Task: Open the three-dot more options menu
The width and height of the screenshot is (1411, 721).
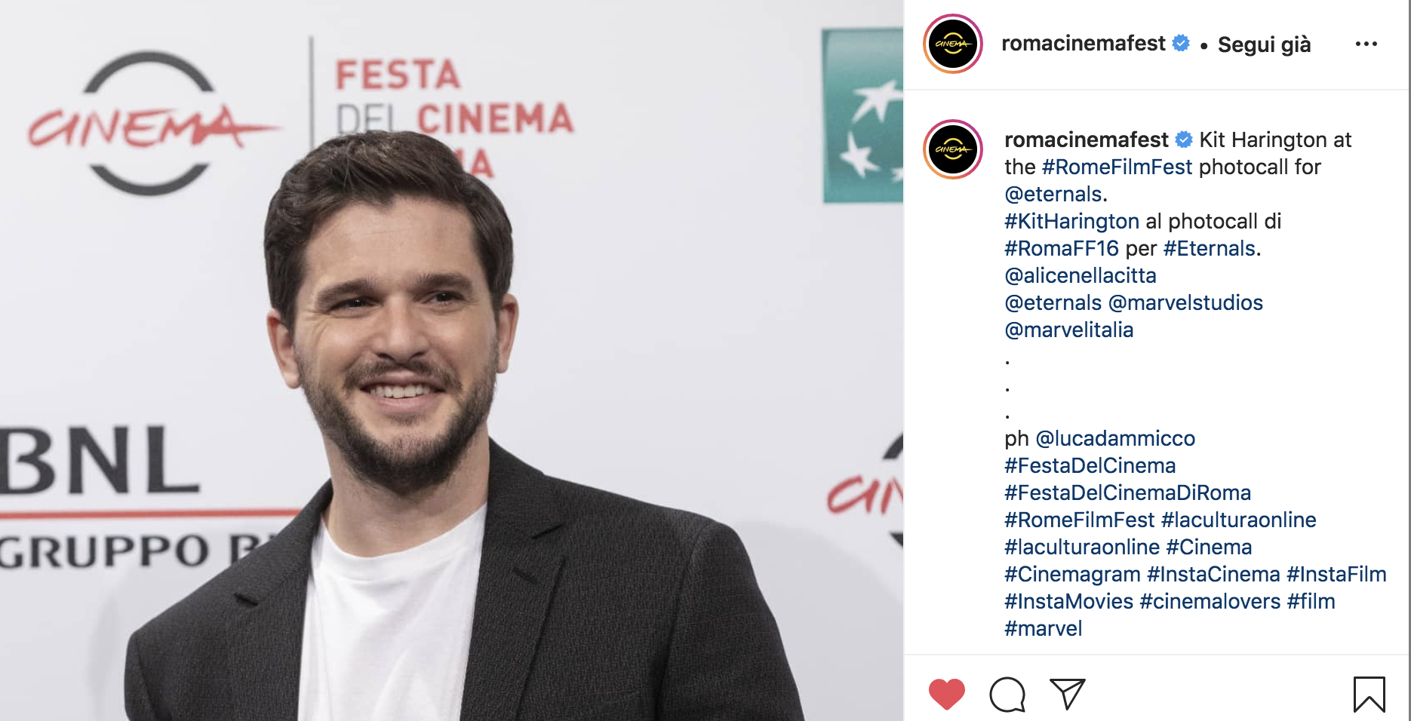Action: click(1366, 44)
